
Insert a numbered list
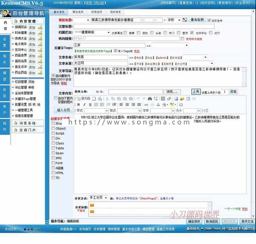96,105
